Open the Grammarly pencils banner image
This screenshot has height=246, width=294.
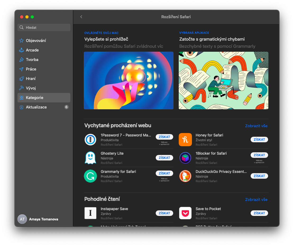pyautogui.click(x=223, y=81)
